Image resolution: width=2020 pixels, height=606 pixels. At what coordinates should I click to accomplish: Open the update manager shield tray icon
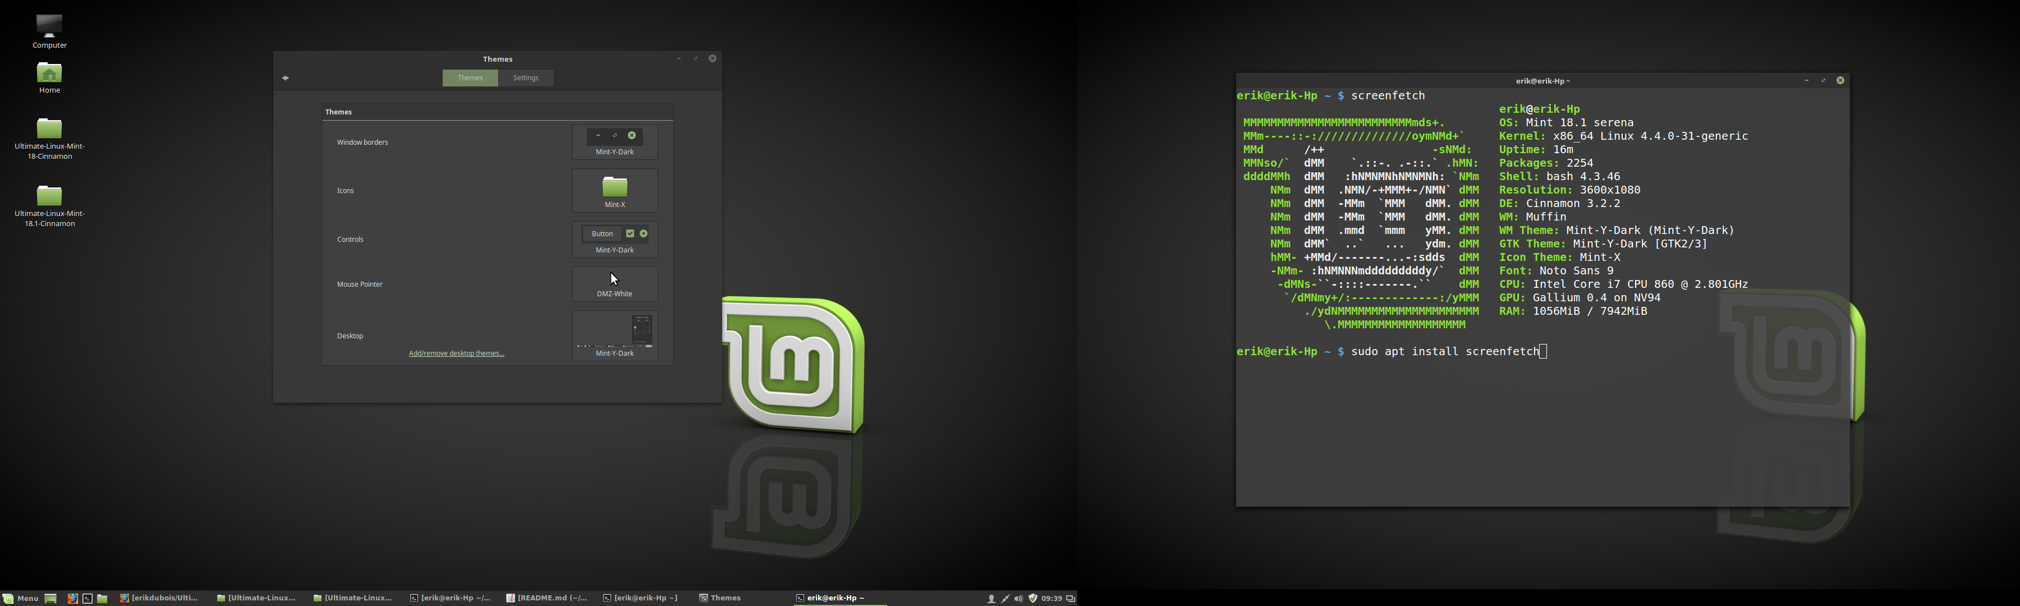pos(1033,598)
